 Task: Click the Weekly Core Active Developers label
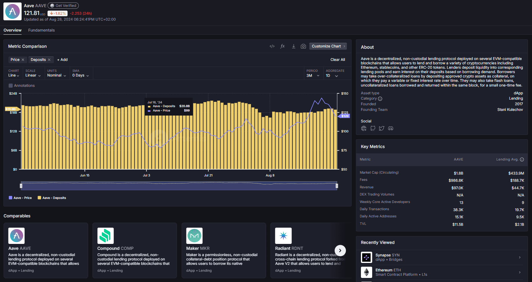click(385, 202)
